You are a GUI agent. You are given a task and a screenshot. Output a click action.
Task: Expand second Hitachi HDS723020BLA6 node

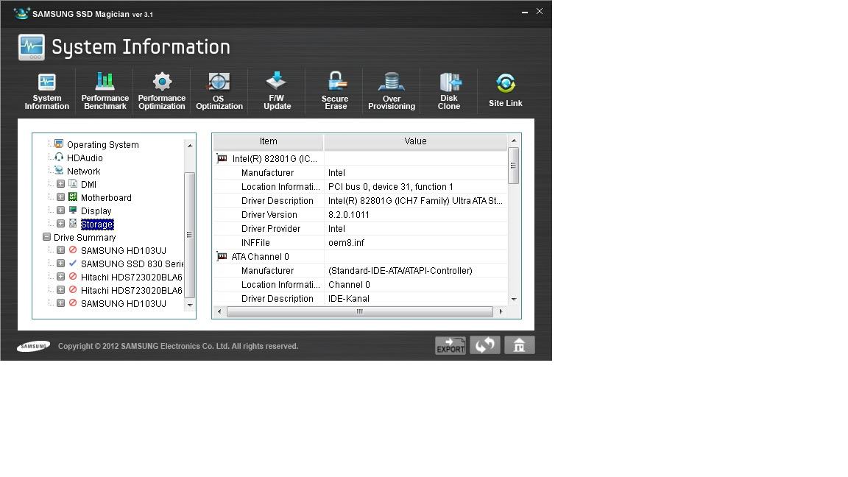pyautogui.click(x=60, y=290)
